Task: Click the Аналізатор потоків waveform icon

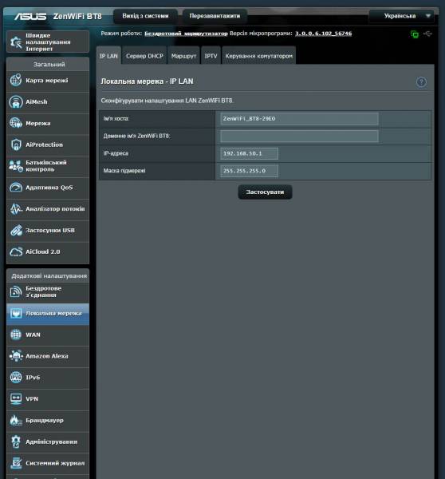Action: point(16,208)
